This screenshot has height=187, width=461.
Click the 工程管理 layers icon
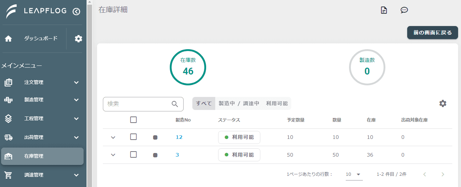tap(8, 119)
